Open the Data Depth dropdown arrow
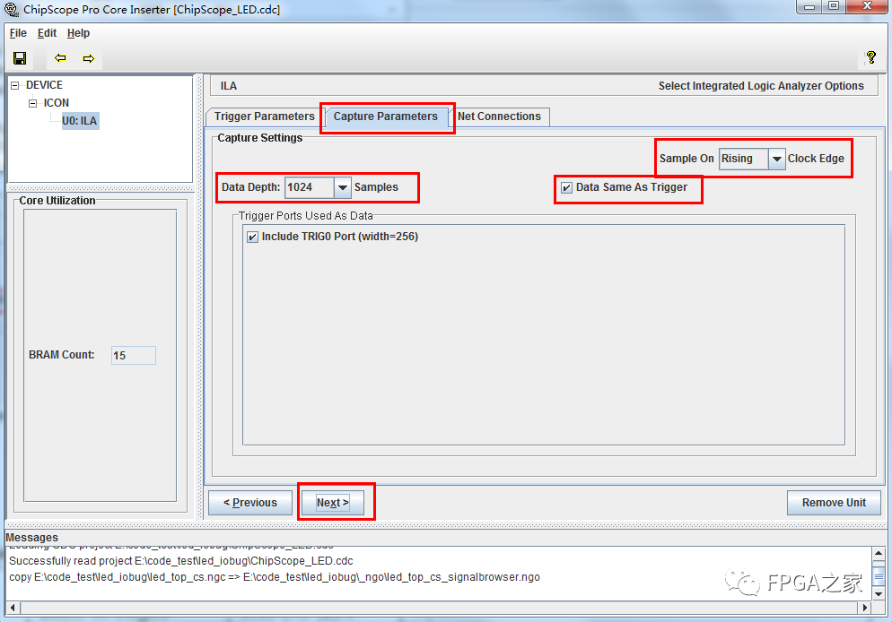The width and height of the screenshot is (892, 622). (x=343, y=187)
